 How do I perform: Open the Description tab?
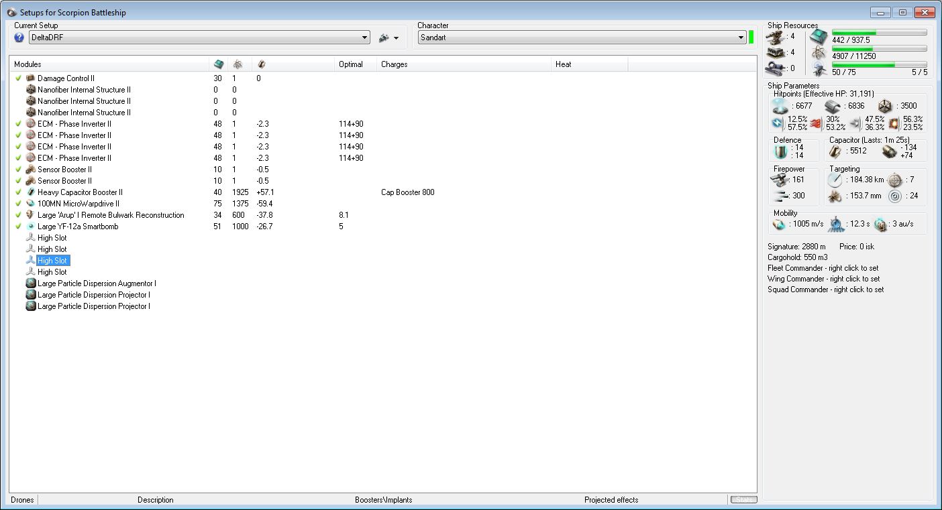(x=156, y=500)
